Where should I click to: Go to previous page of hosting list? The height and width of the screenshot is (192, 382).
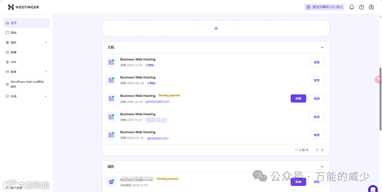coord(317,150)
